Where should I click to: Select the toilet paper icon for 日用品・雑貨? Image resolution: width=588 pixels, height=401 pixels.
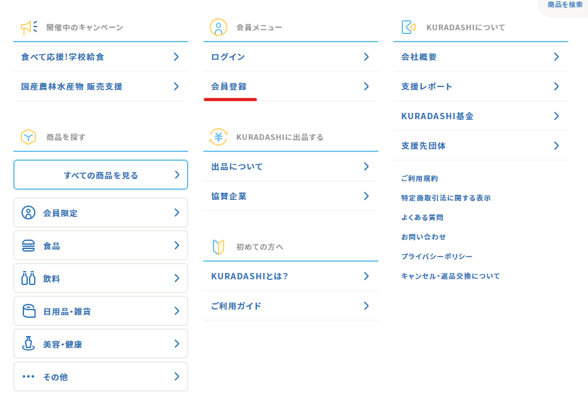pyautogui.click(x=29, y=311)
